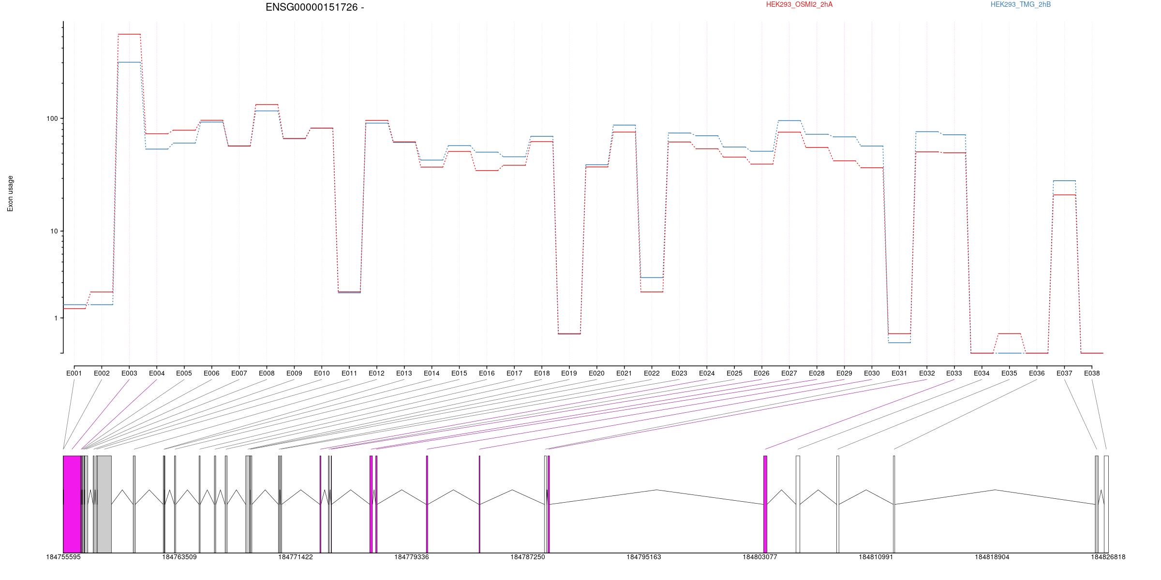Click exon label E003

pos(129,373)
